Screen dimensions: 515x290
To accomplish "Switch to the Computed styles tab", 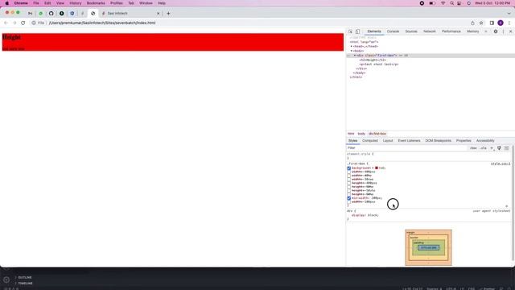I will pyautogui.click(x=370, y=141).
